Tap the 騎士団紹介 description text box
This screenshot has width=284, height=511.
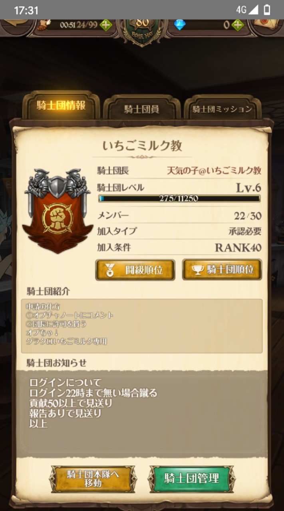pyautogui.click(x=142, y=326)
